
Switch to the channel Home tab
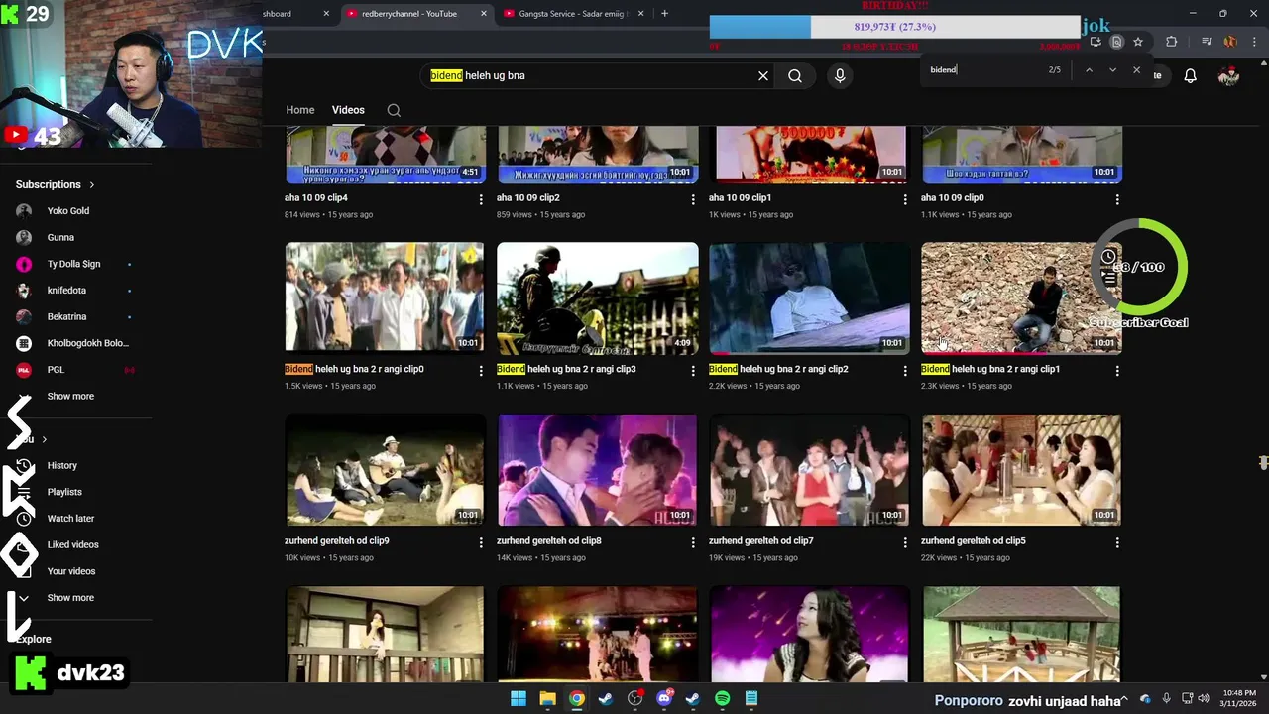click(x=300, y=110)
